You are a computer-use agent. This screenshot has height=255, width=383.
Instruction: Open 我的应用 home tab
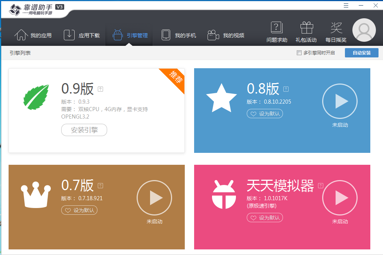pos(33,35)
